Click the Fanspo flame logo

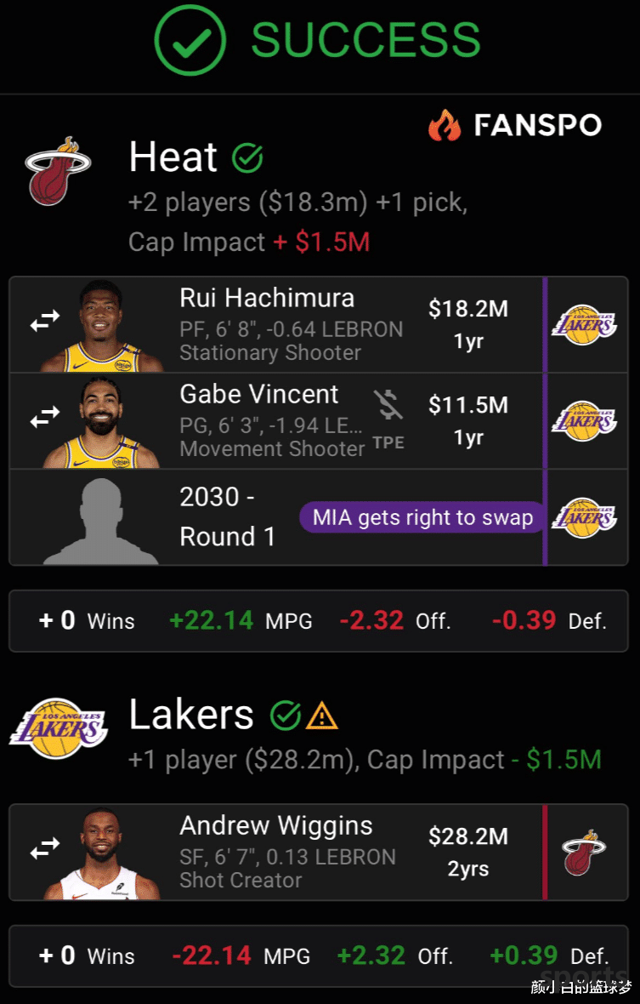(x=445, y=126)
